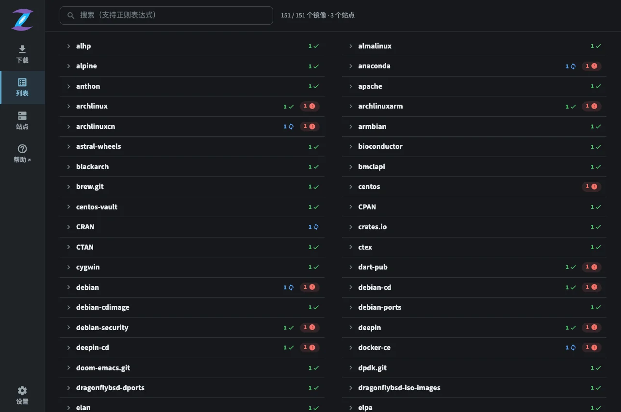Click the syncing icon on anaconda row
The image size is (621, 412).
[573, 66]
